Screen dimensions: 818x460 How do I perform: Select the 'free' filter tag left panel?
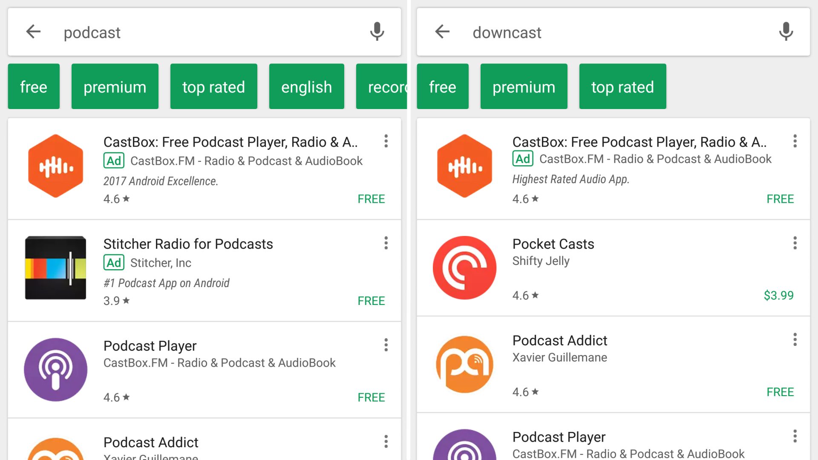click(x=33, y=86)
